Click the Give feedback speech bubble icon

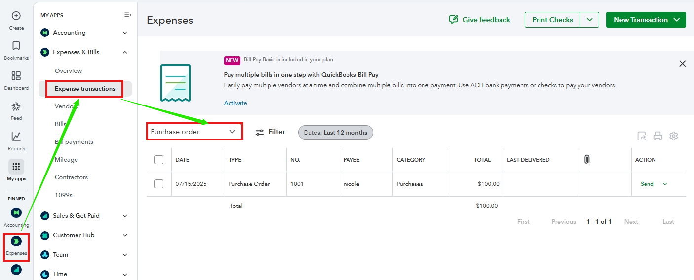[453, 20]
